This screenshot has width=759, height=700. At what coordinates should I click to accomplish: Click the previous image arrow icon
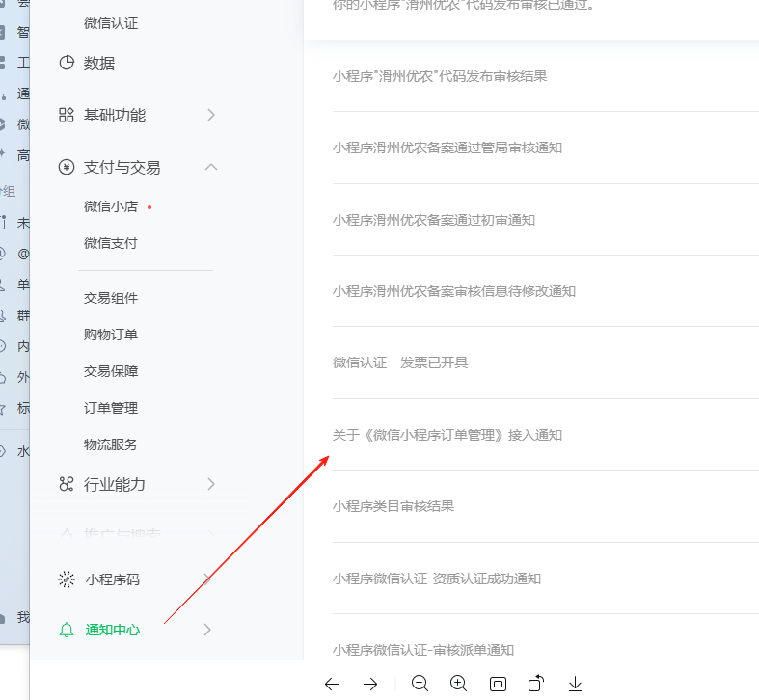(332, 684)
